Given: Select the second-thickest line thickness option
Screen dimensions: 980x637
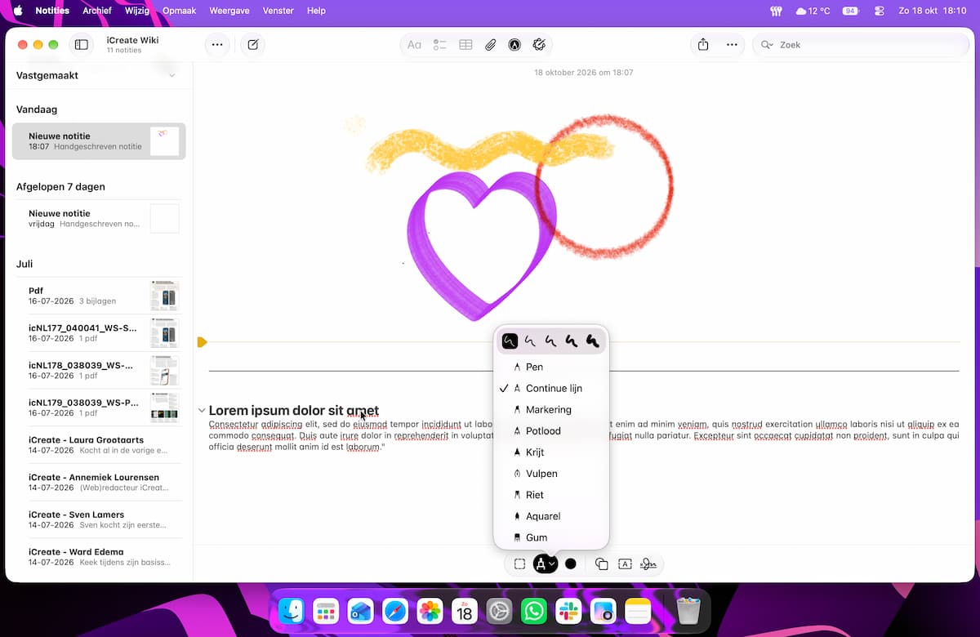Looking at the screenshot, I should point(572,341).
